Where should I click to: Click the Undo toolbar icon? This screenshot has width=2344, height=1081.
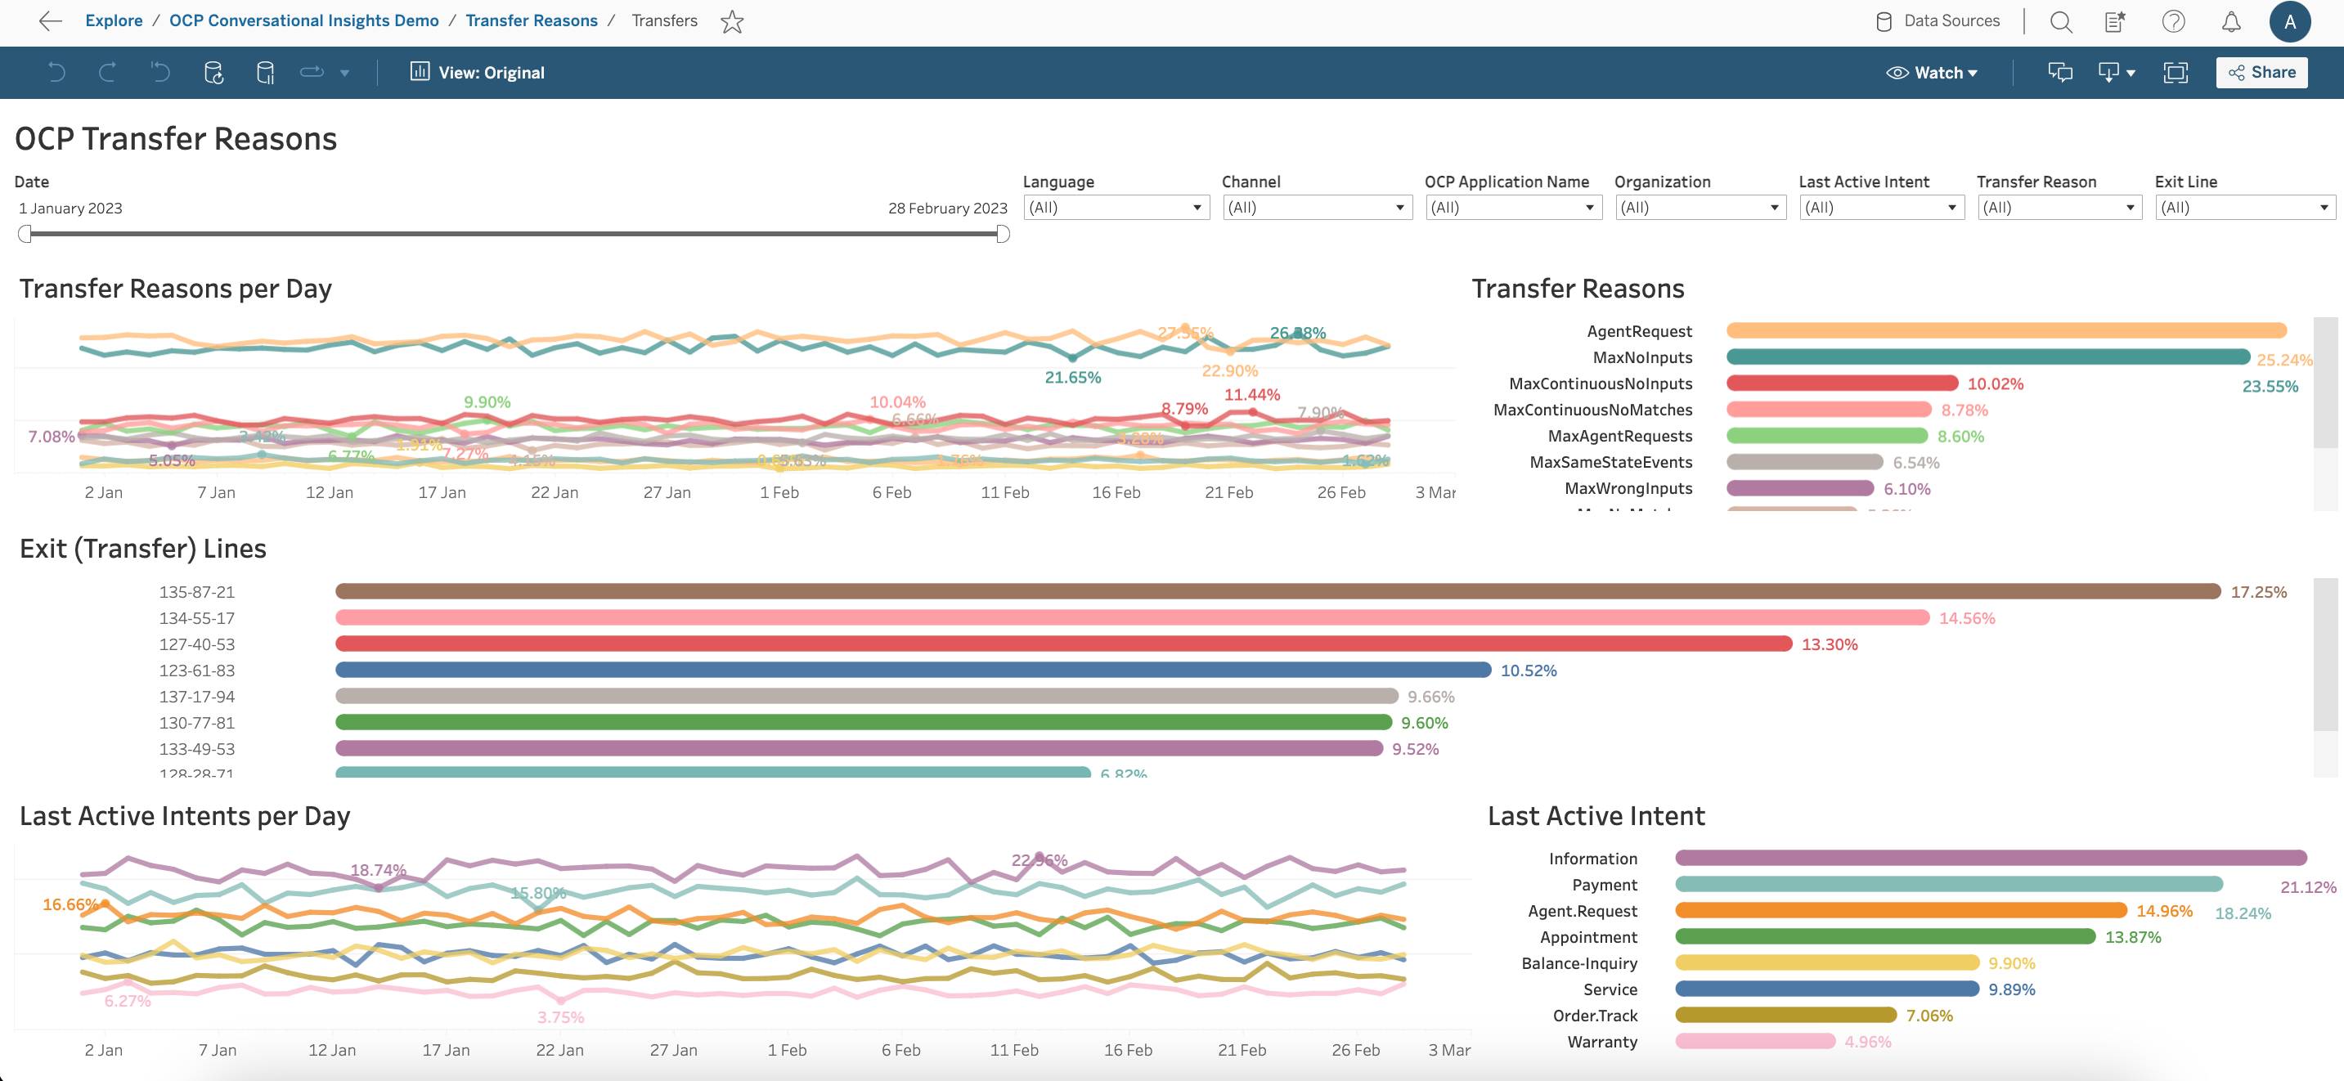pos(56,73)
